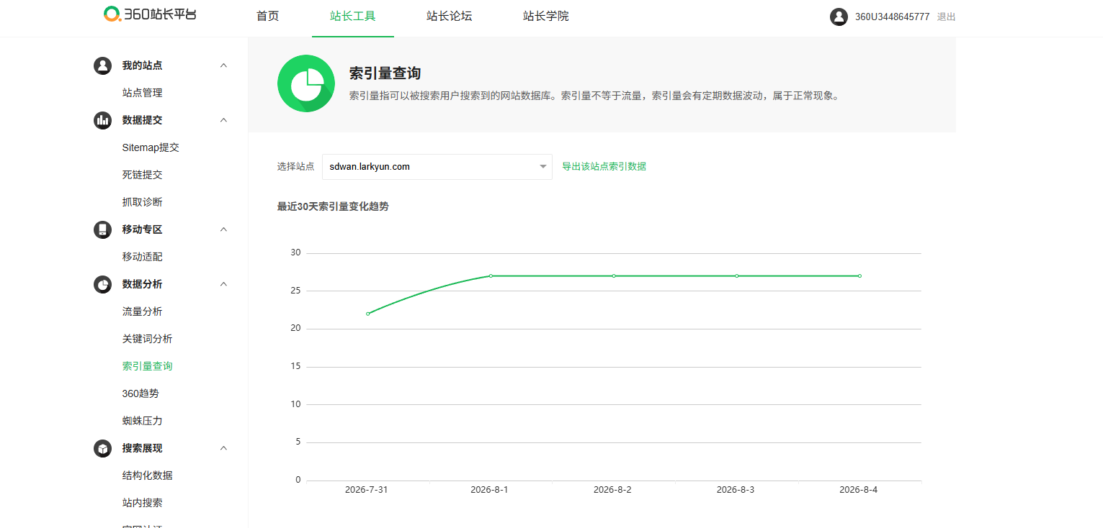Screen dimensions: 1103x528
Task: Click the user avatar icon
Action: 839,17
